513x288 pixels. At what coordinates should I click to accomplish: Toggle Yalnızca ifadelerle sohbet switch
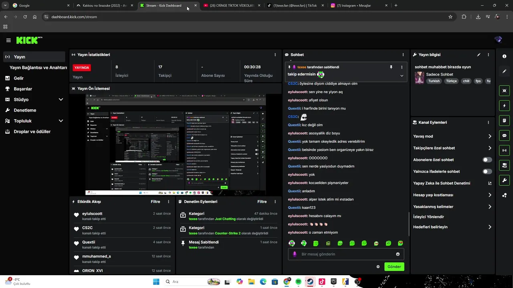pyautogui.click(x=487, y=172)
